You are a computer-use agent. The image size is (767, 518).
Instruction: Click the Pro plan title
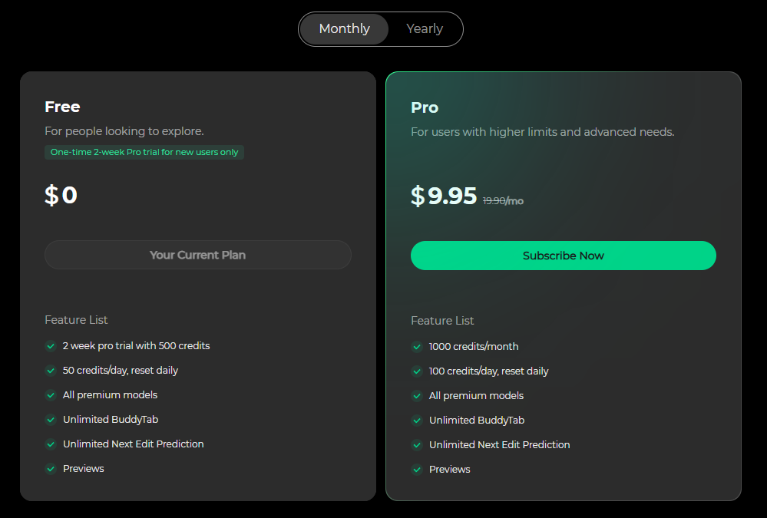pos(425,107)
